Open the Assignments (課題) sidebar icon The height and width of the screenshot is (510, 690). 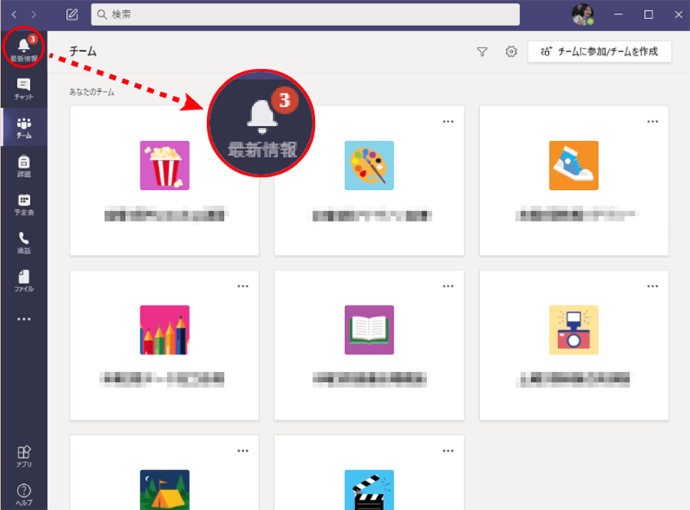click(x=24, y=165)
